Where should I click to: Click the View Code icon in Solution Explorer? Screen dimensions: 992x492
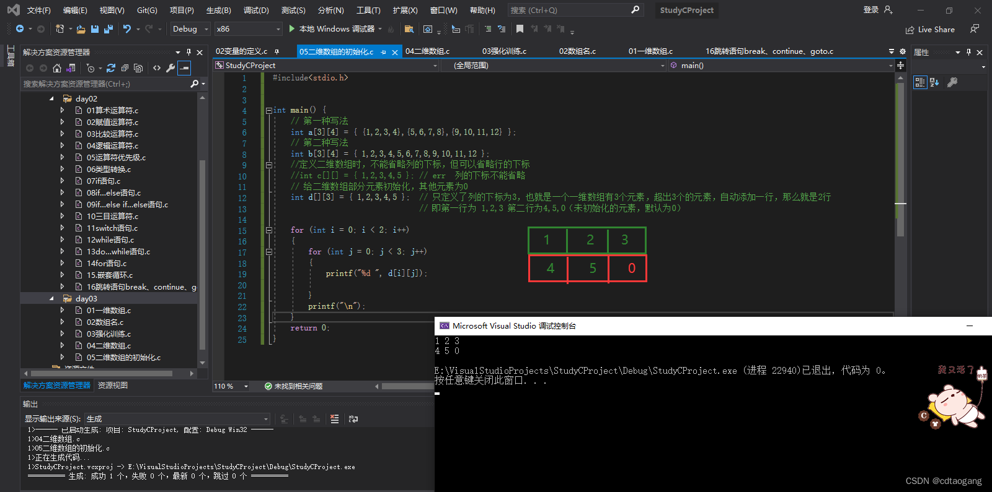pyautogui.click(x=157, y=68)
